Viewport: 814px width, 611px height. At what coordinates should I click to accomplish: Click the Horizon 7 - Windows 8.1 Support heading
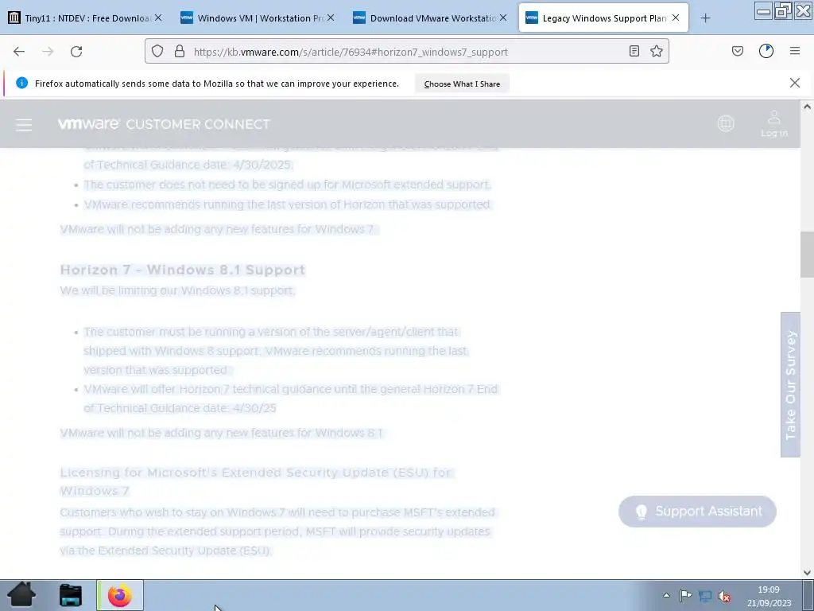click(183, 270)
